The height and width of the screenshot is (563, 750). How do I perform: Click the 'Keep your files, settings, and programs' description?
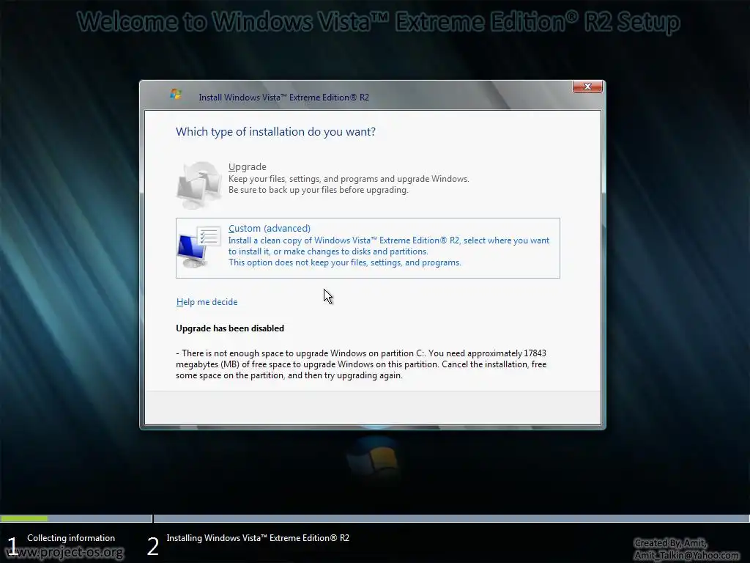click(349, 179)
